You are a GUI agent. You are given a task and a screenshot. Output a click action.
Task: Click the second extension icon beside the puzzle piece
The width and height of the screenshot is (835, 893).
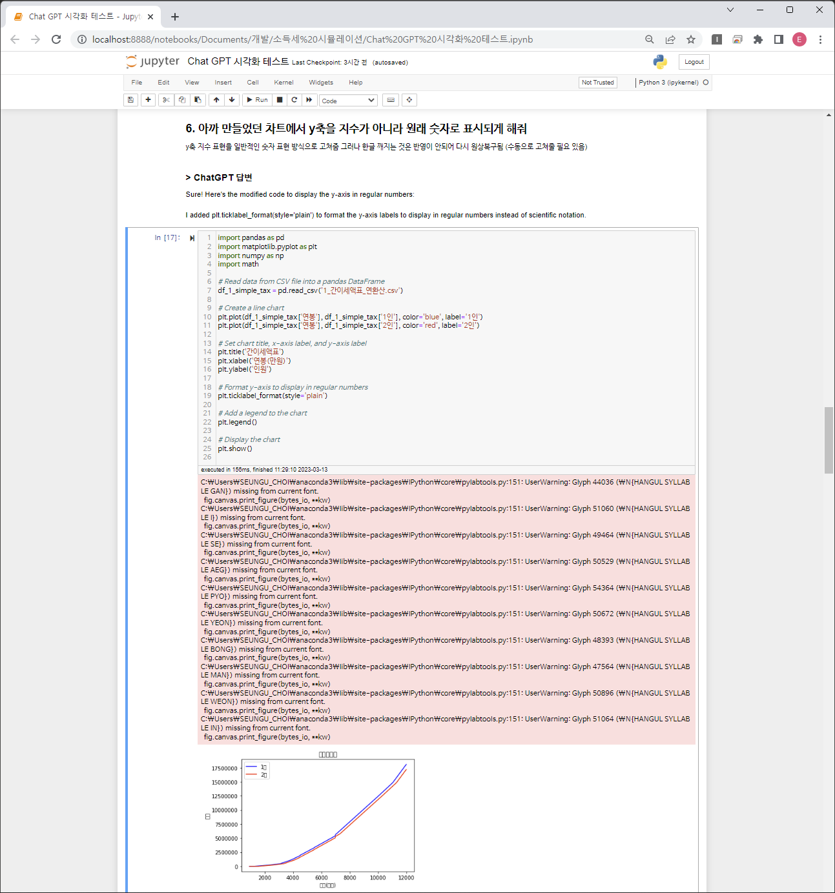tap(737, 39)
